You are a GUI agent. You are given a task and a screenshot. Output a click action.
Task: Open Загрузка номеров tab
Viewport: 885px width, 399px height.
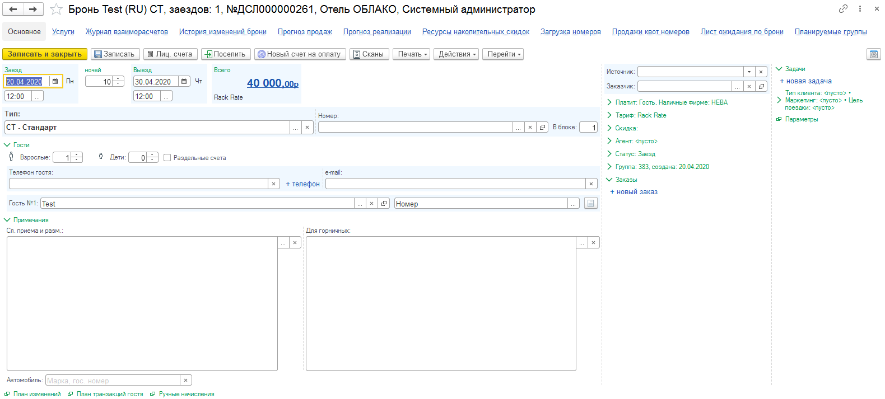(x=571, y=32)
